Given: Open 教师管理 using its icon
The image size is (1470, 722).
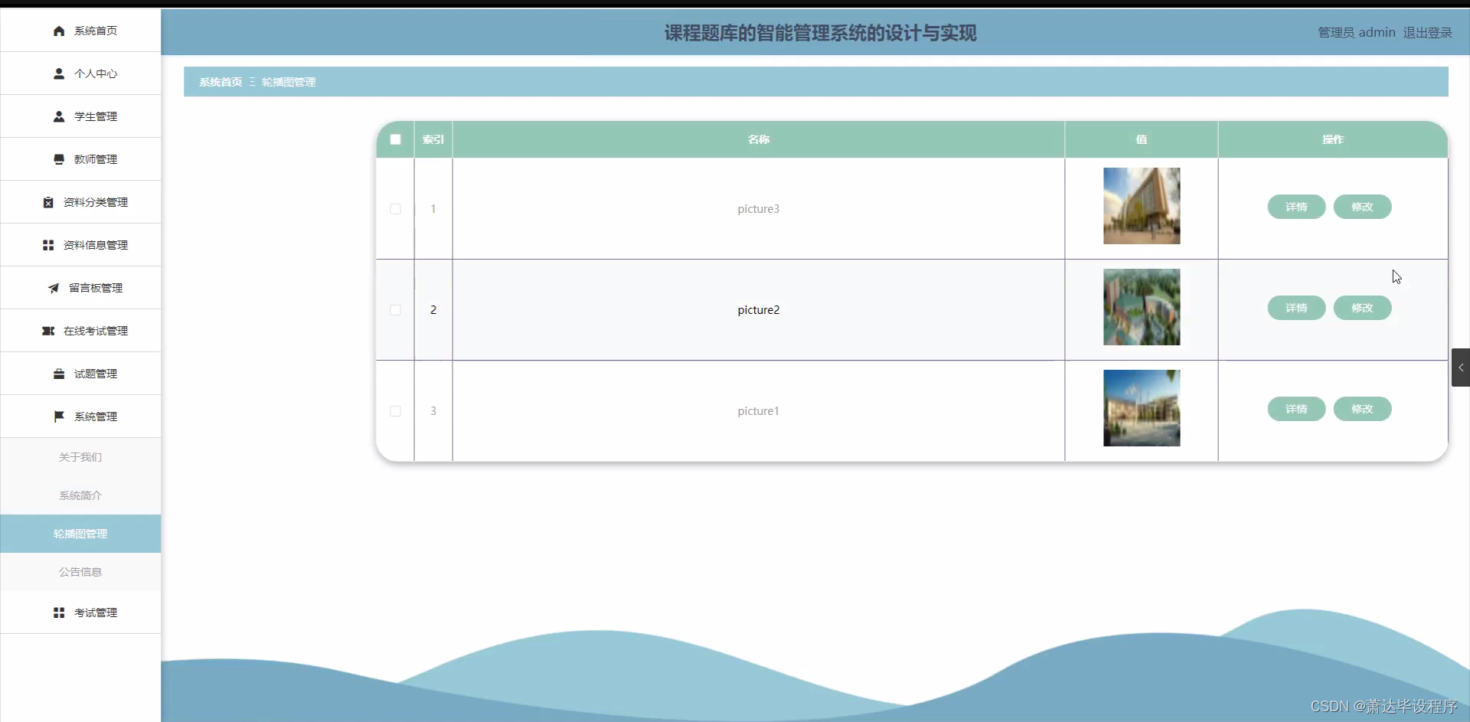Looking at the screenshot, I should 58,159.
